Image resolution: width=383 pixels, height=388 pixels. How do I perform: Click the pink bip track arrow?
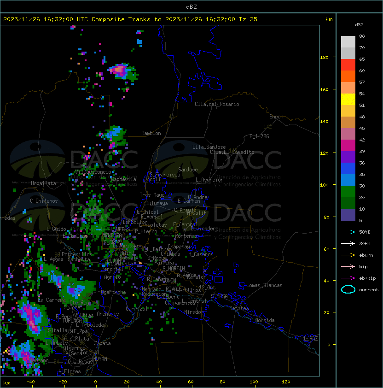pyautogui.click(x=348, y=266)
